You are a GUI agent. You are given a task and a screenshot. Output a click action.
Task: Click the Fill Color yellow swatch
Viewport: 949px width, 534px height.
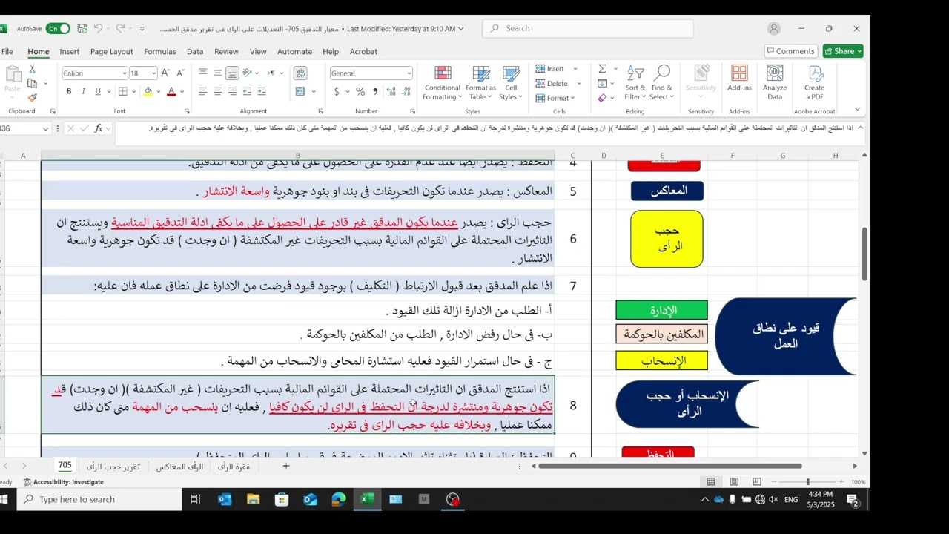(x=148, y=91)
